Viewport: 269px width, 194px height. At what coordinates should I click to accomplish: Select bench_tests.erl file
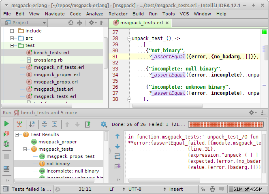pyautogui.click(x=51, y=53)
